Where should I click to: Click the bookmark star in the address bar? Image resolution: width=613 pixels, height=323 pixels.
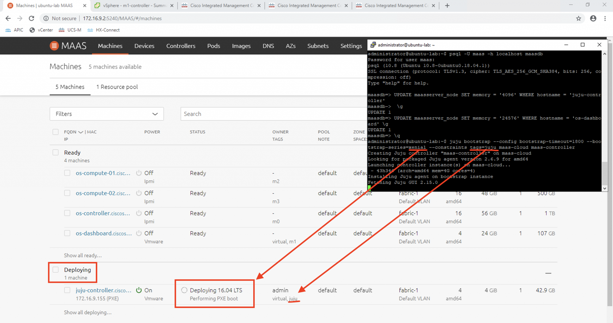pos(578,18)
